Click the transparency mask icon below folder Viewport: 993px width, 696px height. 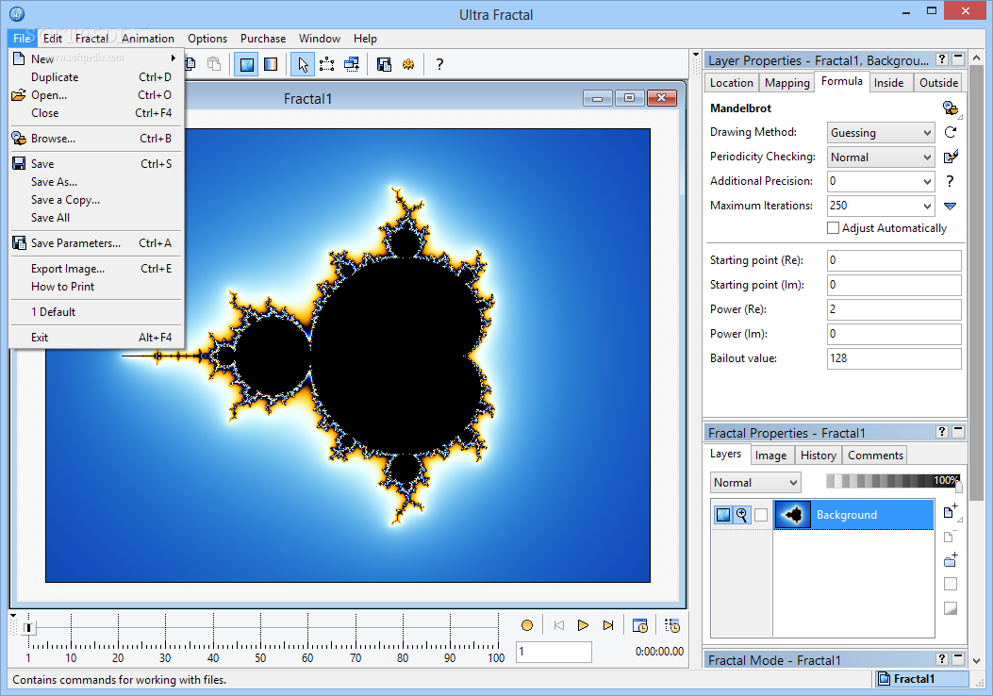click(950, 584)
